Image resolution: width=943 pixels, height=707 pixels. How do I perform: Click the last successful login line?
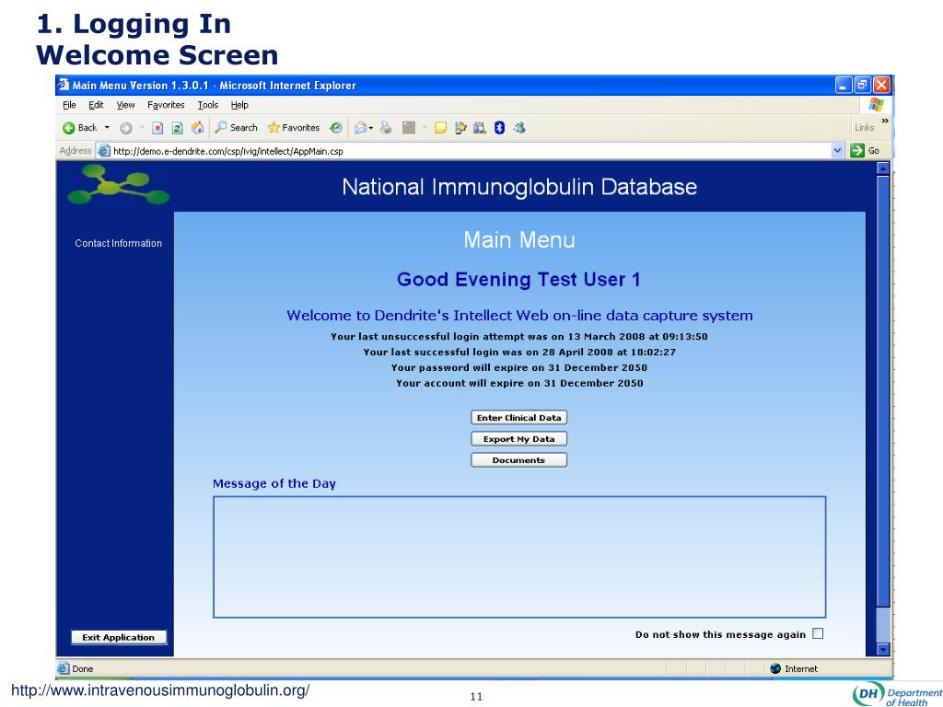pos(519,353)
